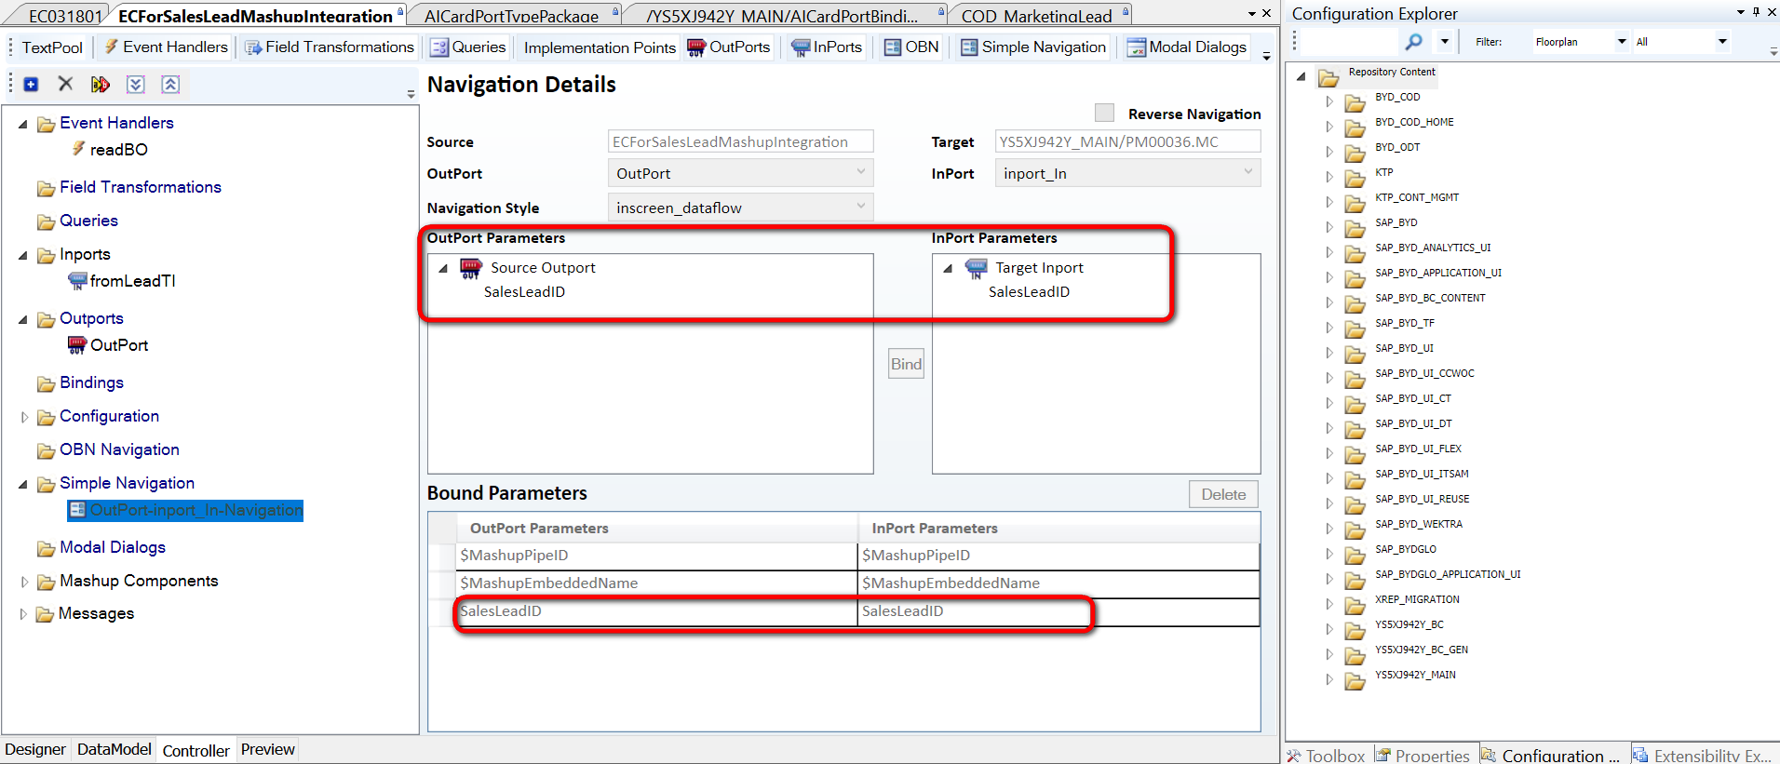1780x764 pixels.
Task: Open the OBN toolbar tab
Action: [911, 47]
